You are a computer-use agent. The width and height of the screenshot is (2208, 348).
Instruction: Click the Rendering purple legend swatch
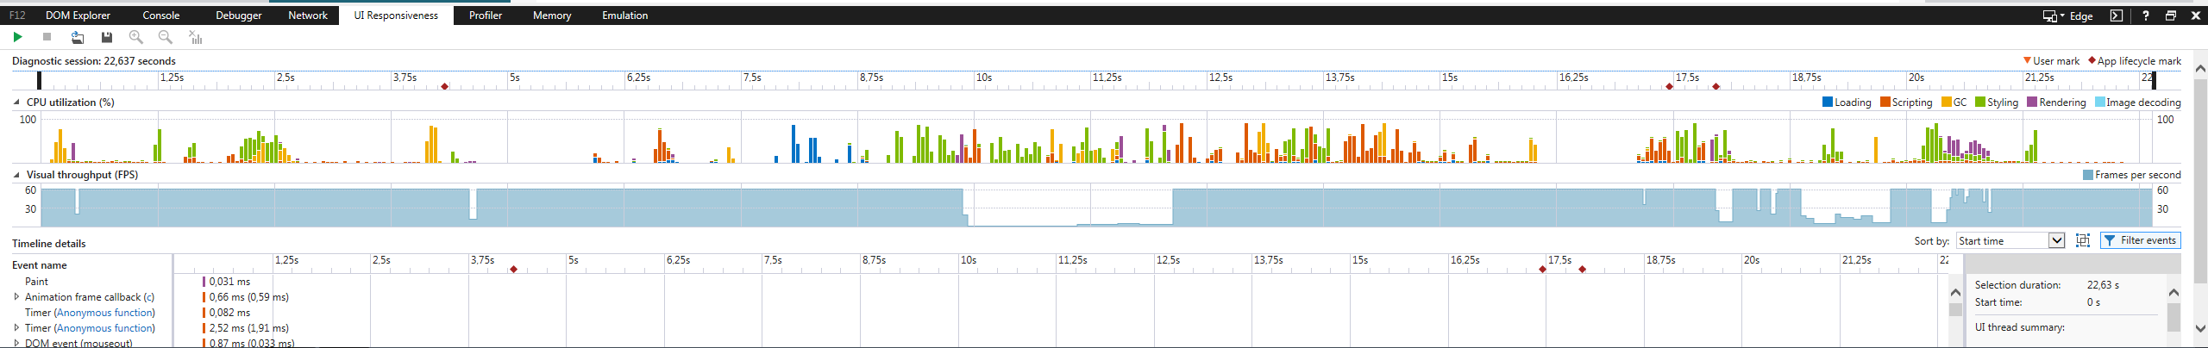coord(2032,102)
